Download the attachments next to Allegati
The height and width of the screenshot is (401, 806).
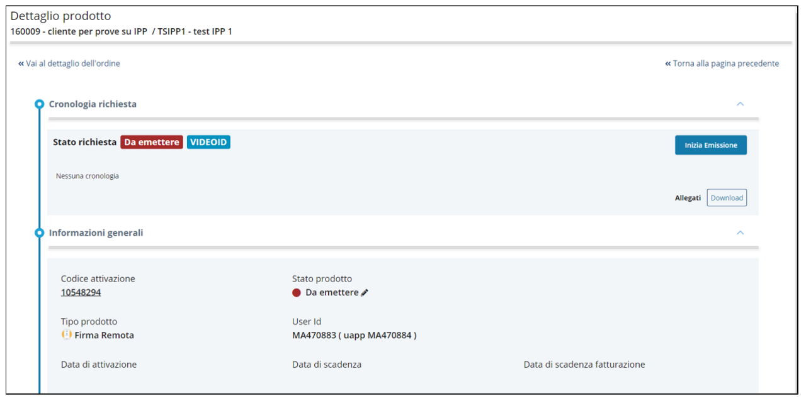727,198
